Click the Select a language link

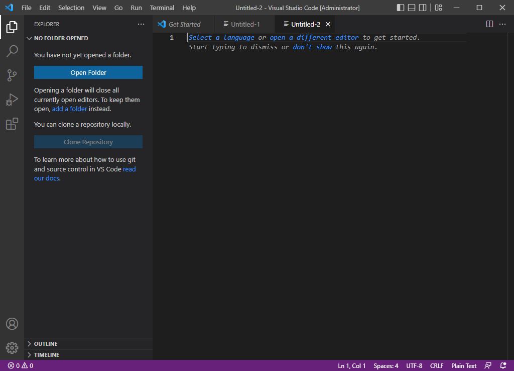pos(221,37)
